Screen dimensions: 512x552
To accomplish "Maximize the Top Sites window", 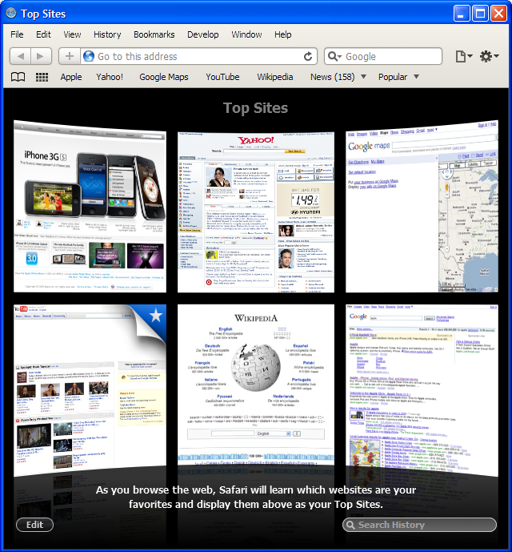I will tap(480, 14).
